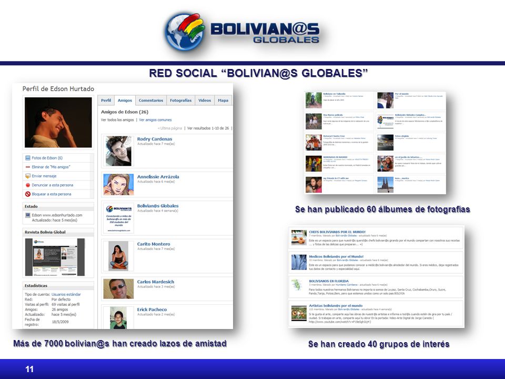
Task: Click the cathedral photo album thumbnail
Action: coord(385,185)
